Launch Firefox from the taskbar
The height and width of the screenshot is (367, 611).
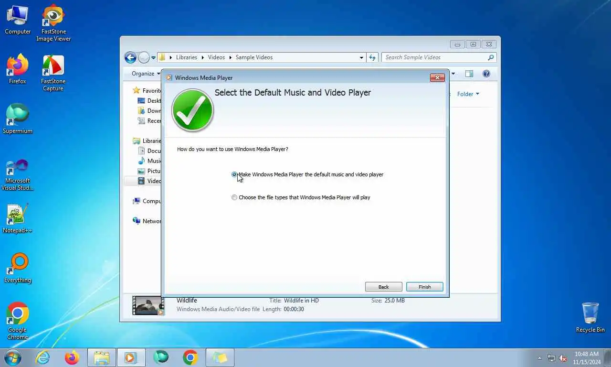point(72,357)
